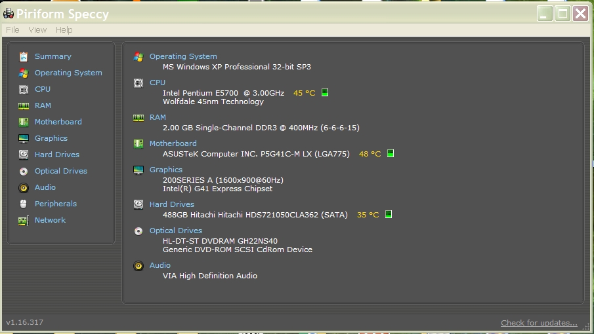Click the VIA High Definition Audio text
This screenshot has width=594, height=334.
210,276
